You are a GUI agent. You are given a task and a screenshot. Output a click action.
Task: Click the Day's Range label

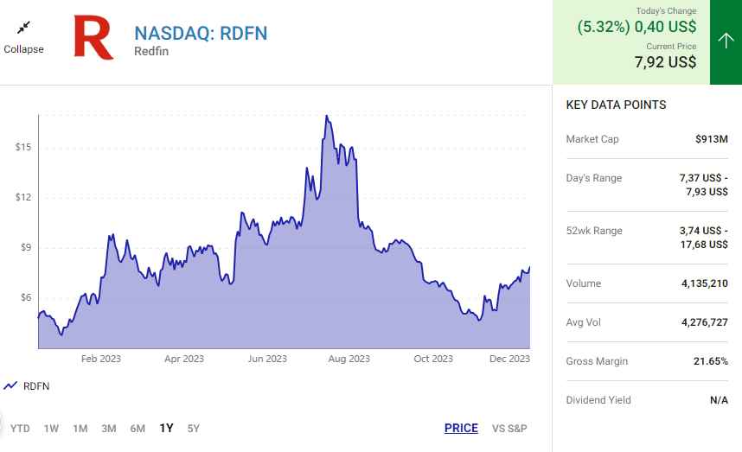(x=594, y=178)
